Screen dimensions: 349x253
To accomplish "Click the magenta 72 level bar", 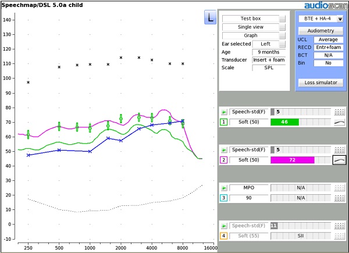I will (x=293, y=160).
